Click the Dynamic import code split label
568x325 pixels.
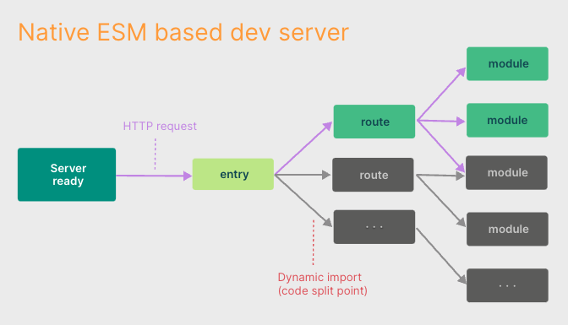pos(322,284)
